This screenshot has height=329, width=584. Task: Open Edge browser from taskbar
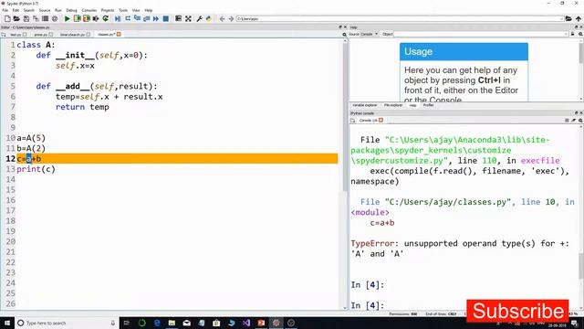click(157, 323)
